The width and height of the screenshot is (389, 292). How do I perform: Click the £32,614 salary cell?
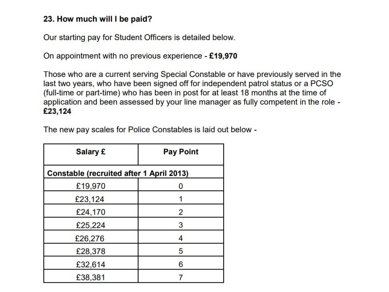pyautogui.click(x=90, y=264)
